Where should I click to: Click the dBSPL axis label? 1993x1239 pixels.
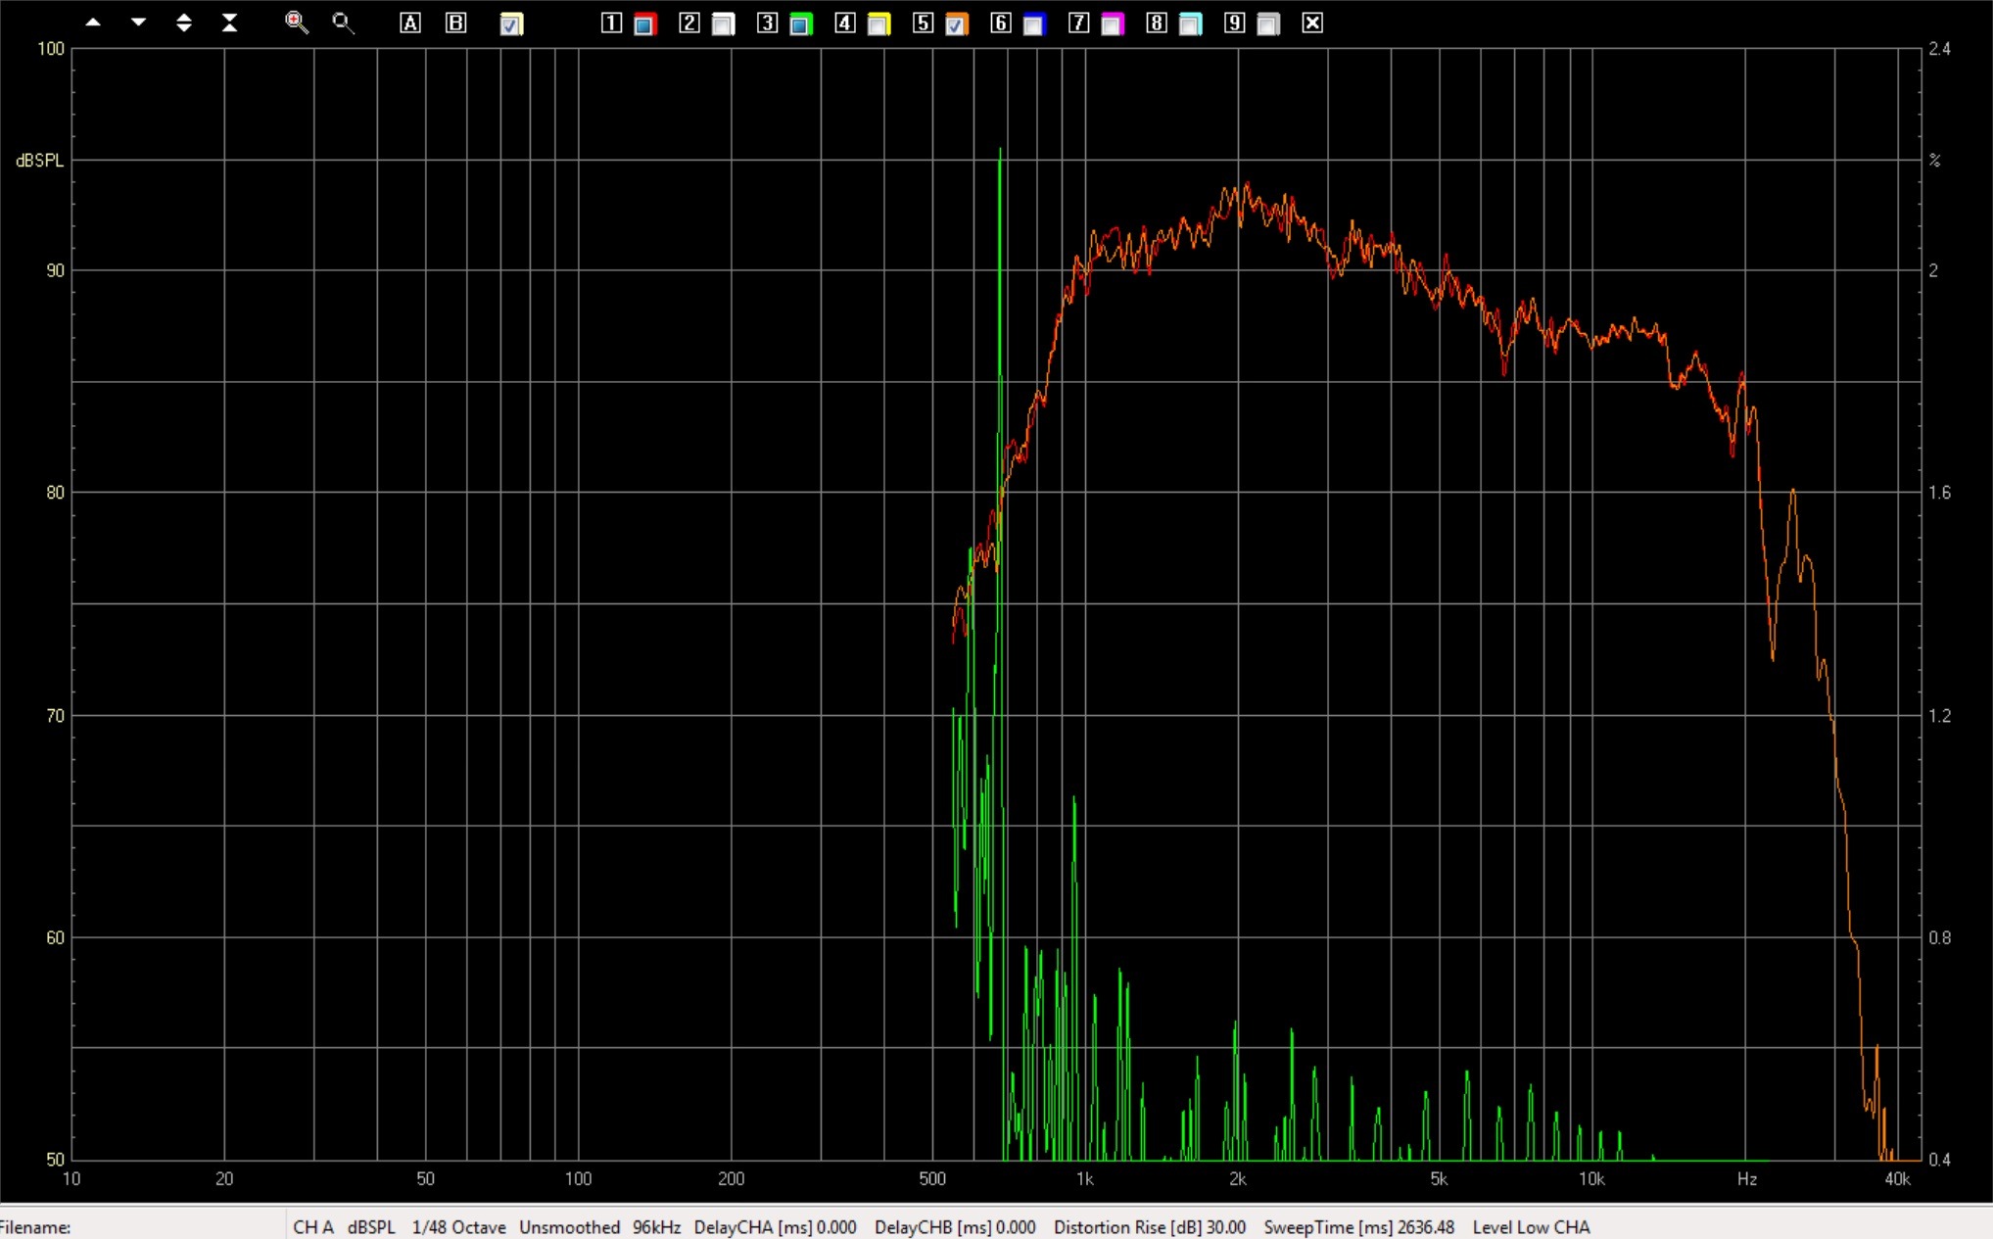click(x=40, y=160)
